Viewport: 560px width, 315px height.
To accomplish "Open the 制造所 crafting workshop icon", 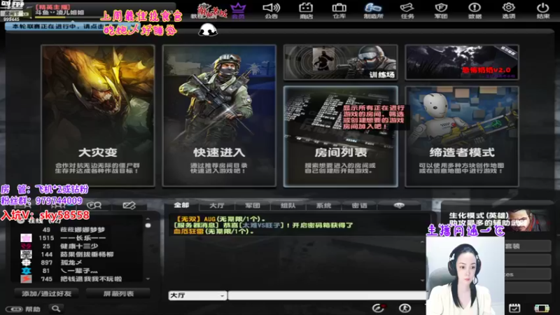I will pos(373,10).
